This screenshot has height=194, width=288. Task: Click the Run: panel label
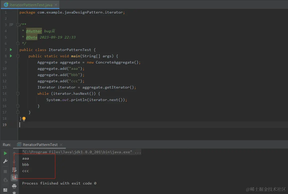(x=7, y=145)
